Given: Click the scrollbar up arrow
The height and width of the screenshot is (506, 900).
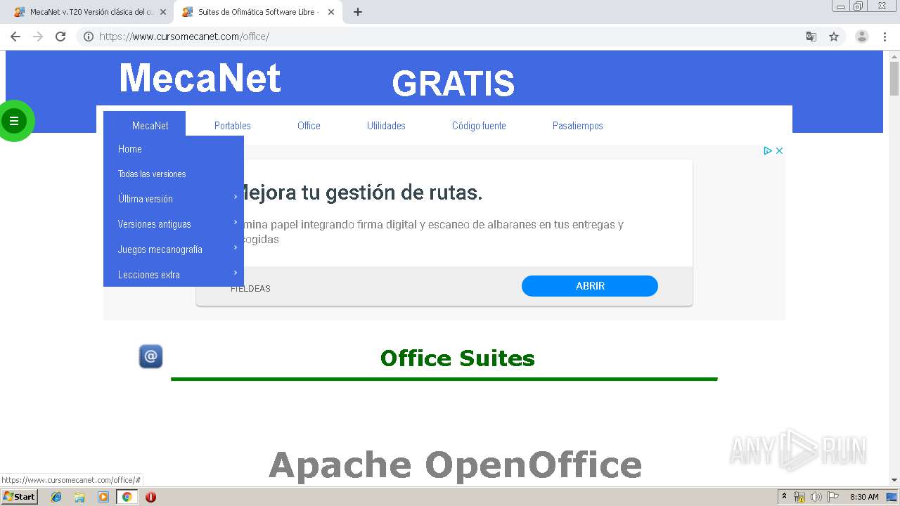Looking at the screenshot, I should [x=894, y=56].
